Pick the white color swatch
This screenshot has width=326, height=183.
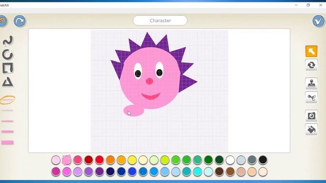point(230,160)
